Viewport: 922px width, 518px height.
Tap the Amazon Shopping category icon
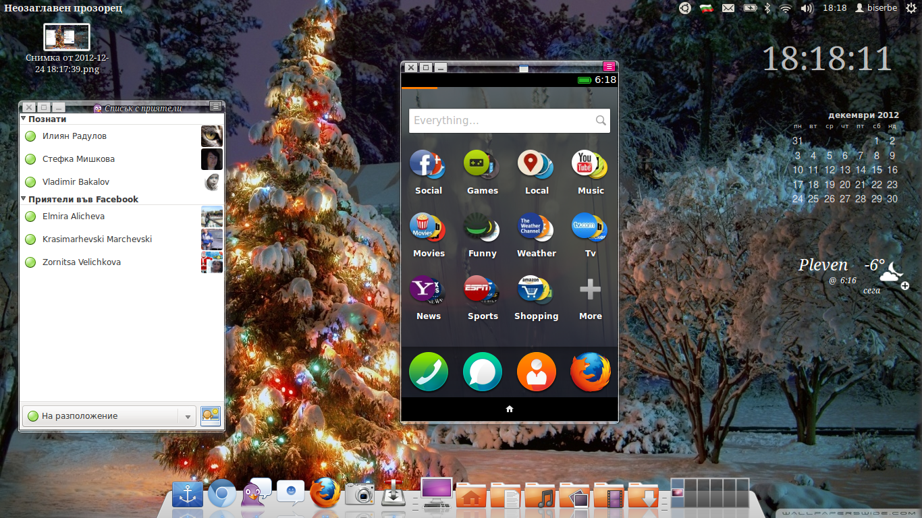tap(536, 290)
